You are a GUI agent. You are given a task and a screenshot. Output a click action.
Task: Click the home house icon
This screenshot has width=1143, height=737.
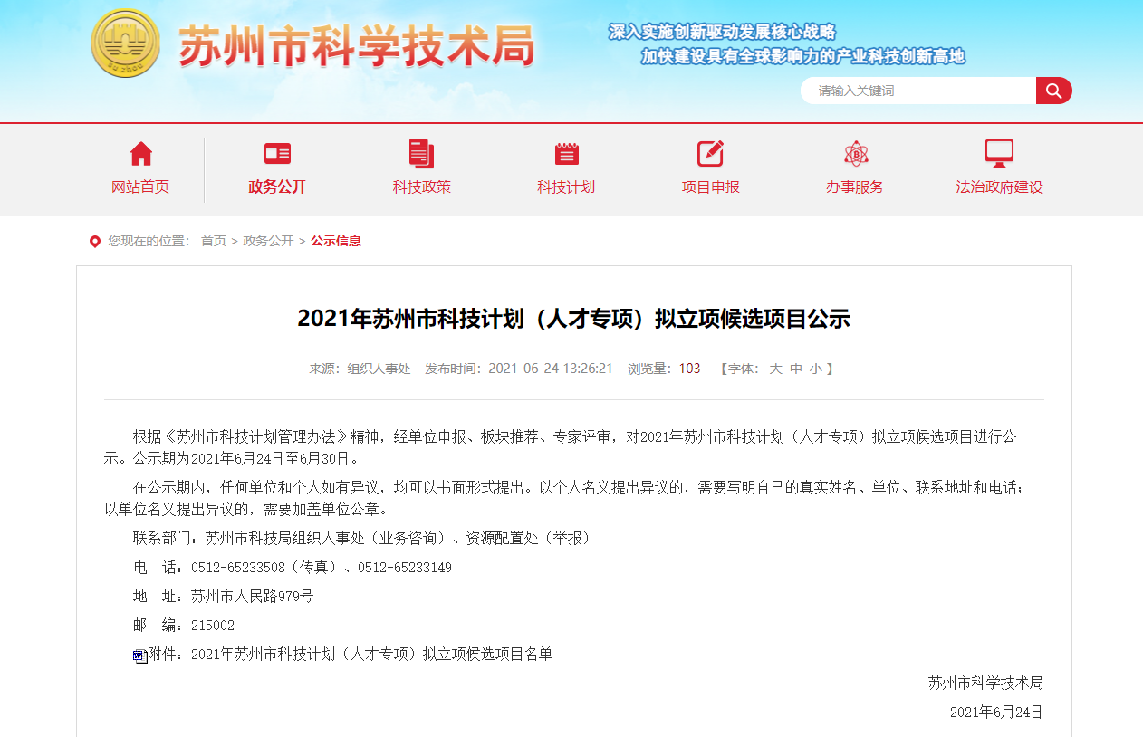pyautogui.click(x=141, y=153)
